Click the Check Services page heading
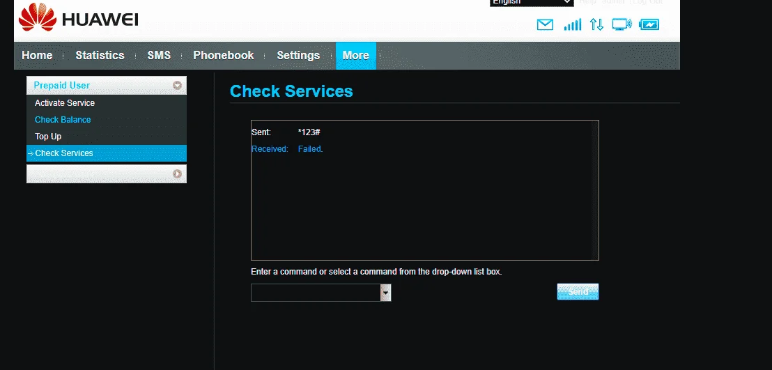772x370 pixels. pos(291,91)
